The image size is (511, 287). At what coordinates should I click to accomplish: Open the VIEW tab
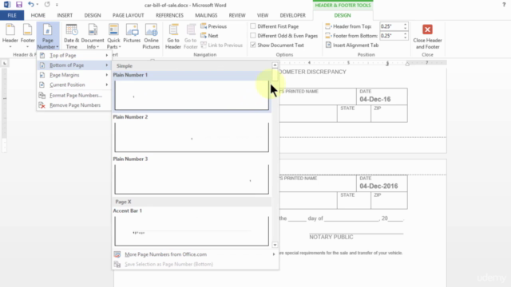pyautogui.click(x=263, y=15)
